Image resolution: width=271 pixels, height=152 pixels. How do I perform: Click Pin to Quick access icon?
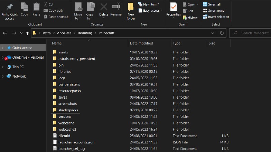click(10, 7)
